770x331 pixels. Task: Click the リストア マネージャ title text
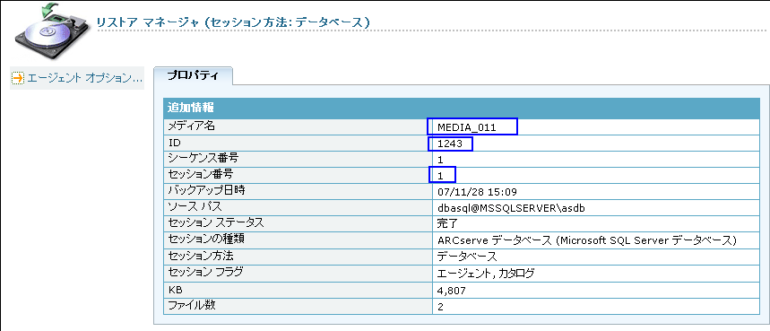coord(233,22)
